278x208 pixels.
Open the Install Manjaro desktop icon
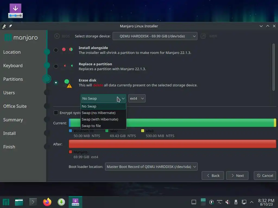pos(15,11)
